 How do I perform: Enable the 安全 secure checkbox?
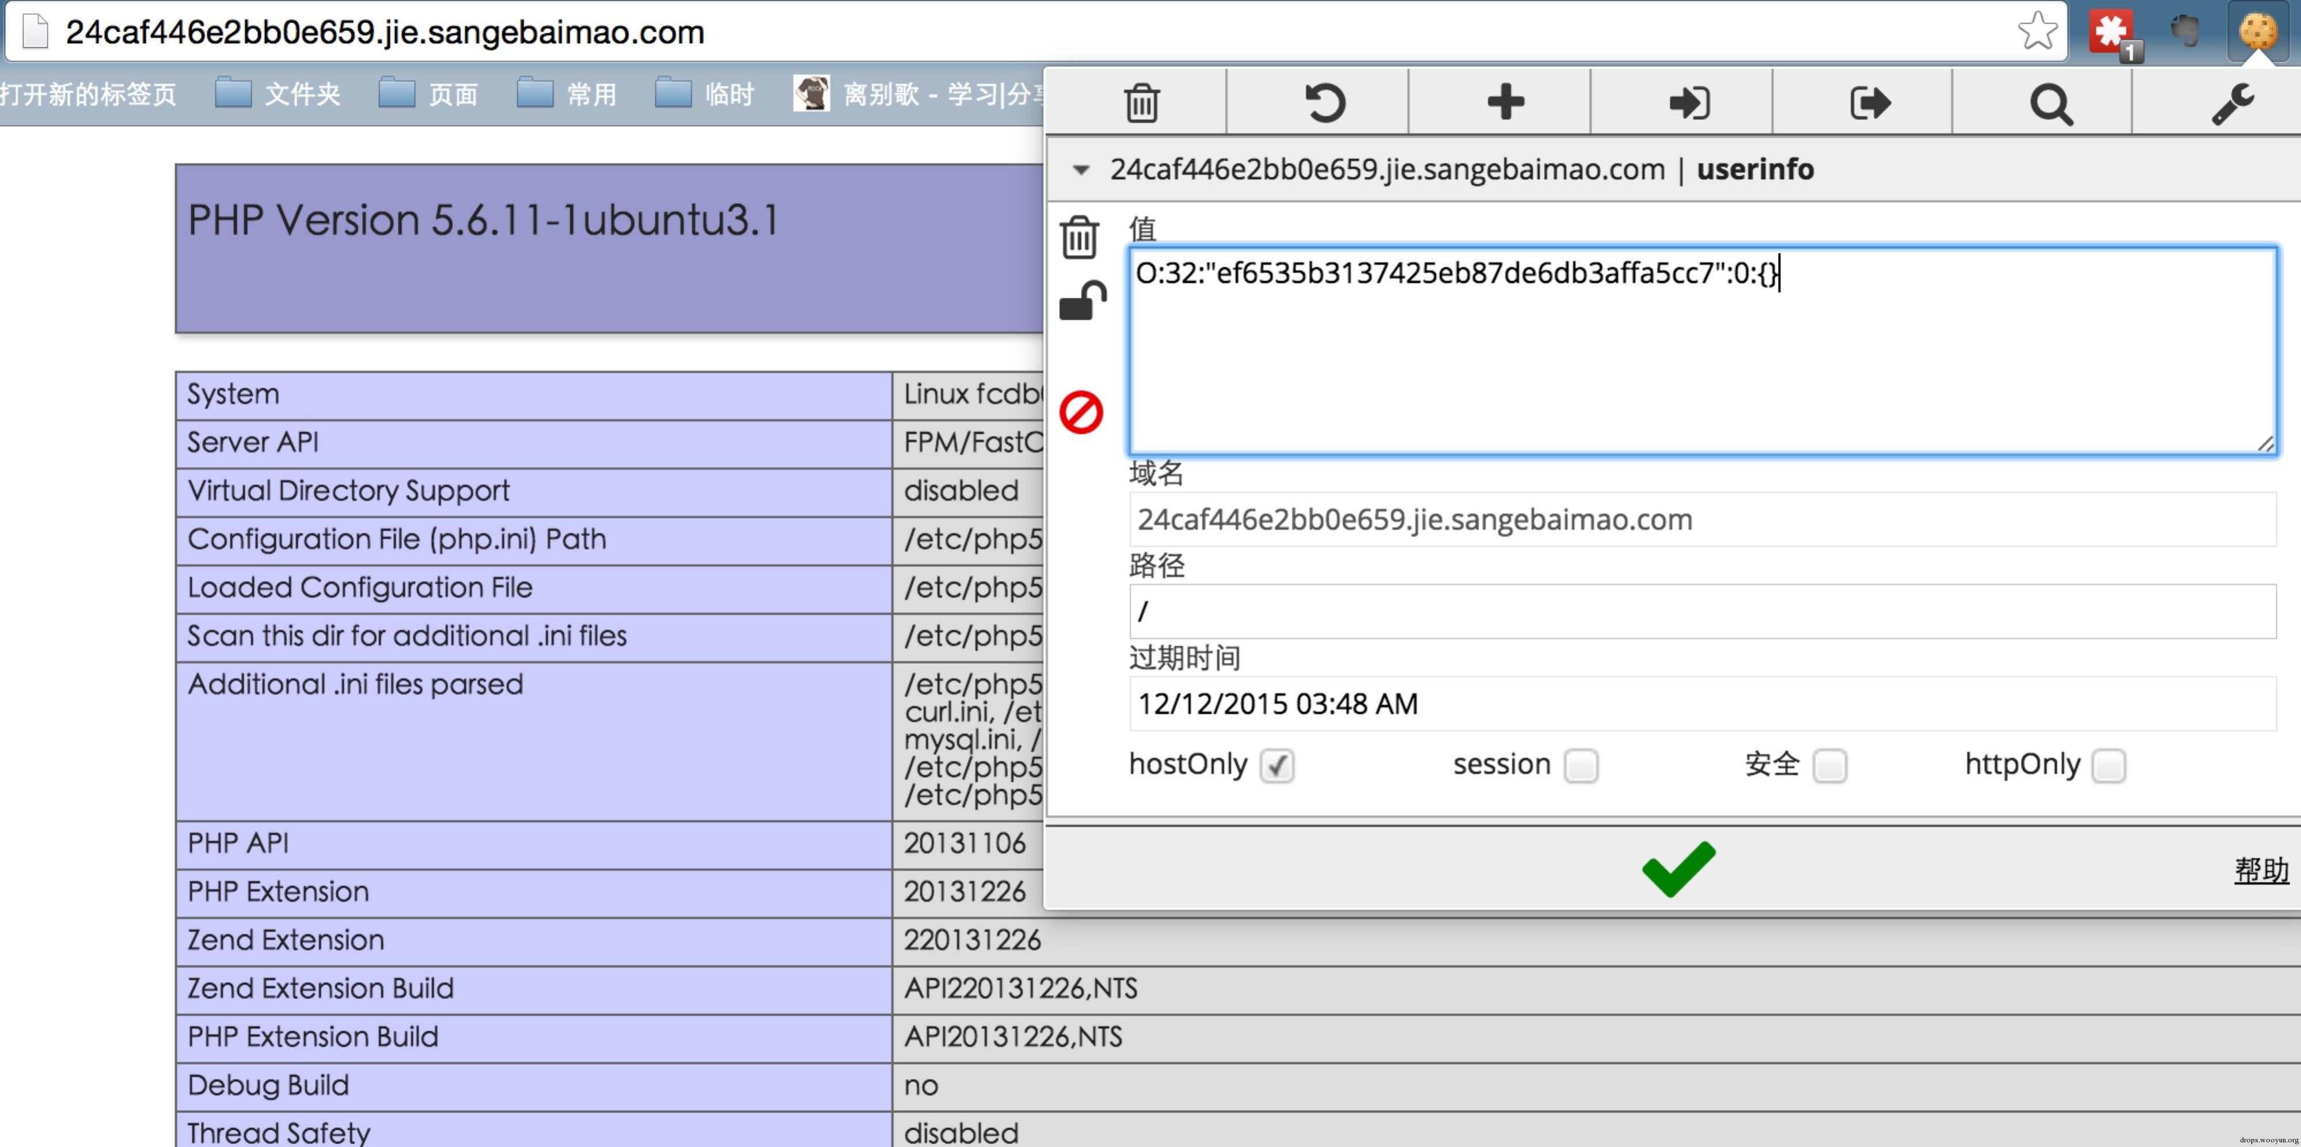(x=1829, y=766)
